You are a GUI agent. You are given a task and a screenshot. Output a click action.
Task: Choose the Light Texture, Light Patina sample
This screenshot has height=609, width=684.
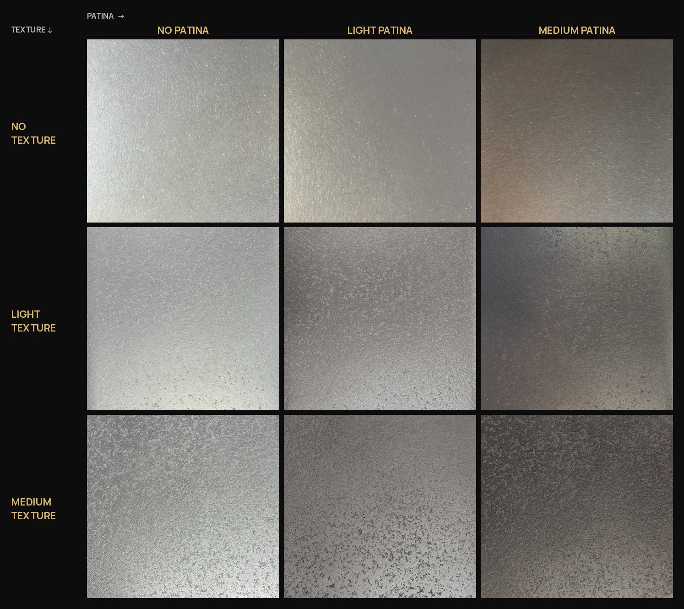click(380, 319)
